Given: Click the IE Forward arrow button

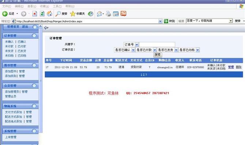Looking at the screenshot, I should (x=24, y=14).
